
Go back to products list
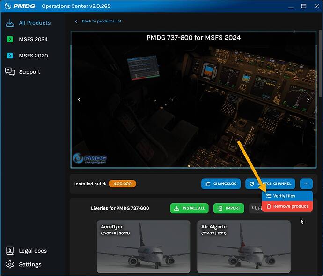[x=102, y=21]
